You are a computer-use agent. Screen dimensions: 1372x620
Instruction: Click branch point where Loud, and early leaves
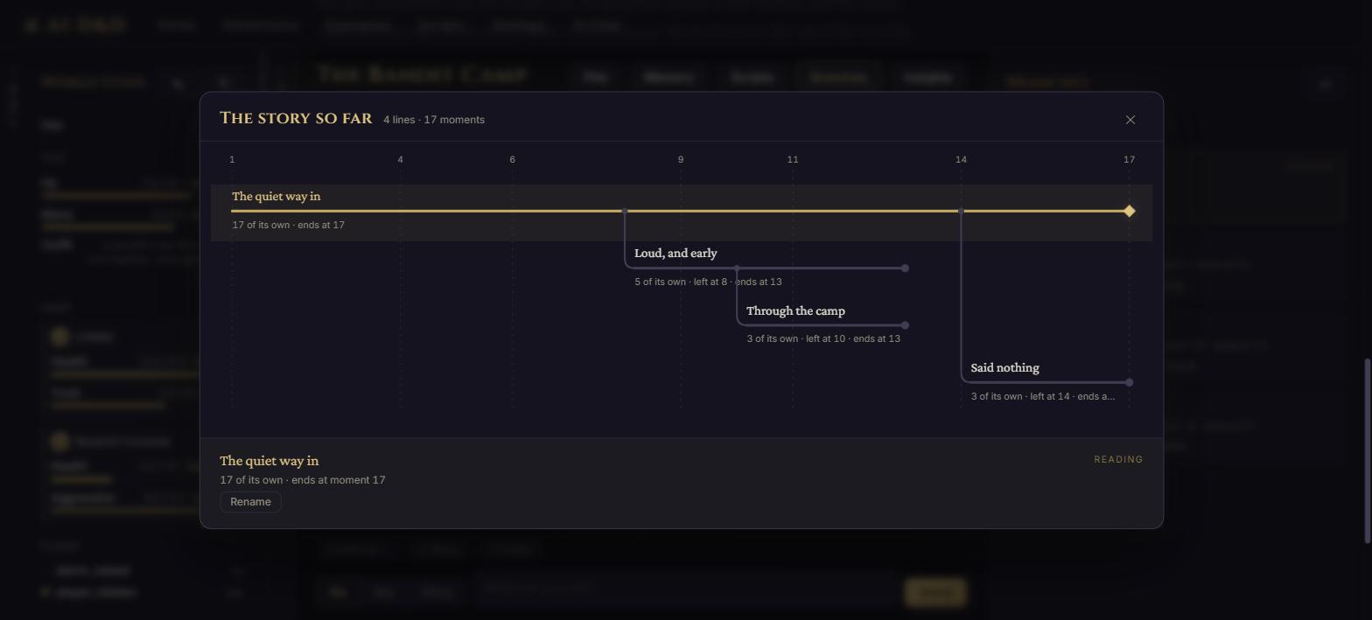[624, 211]
